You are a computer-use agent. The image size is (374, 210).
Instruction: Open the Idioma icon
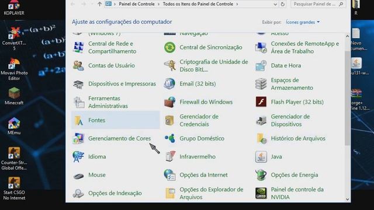78,157
